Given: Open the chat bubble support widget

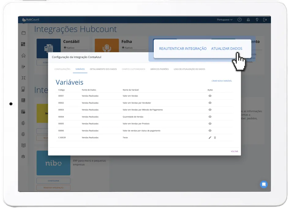Looking at the screenshot, I should (x=264, y=184).
